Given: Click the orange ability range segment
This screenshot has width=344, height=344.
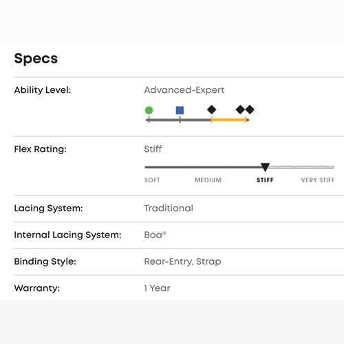Looking at the screenshot, I should tap(228, 120).
